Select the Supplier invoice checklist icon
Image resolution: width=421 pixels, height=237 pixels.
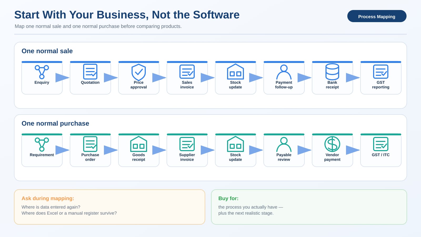[187, 144]
